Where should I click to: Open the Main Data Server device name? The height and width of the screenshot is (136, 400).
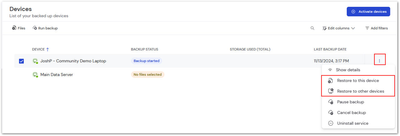point(57,75)
